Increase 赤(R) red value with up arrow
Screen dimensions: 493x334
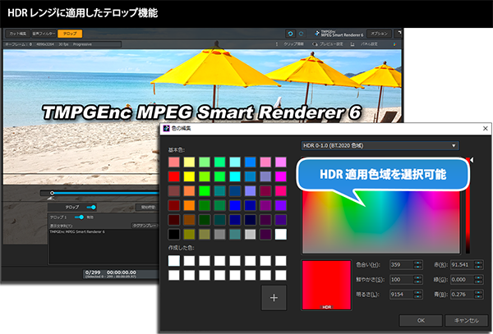478,263
